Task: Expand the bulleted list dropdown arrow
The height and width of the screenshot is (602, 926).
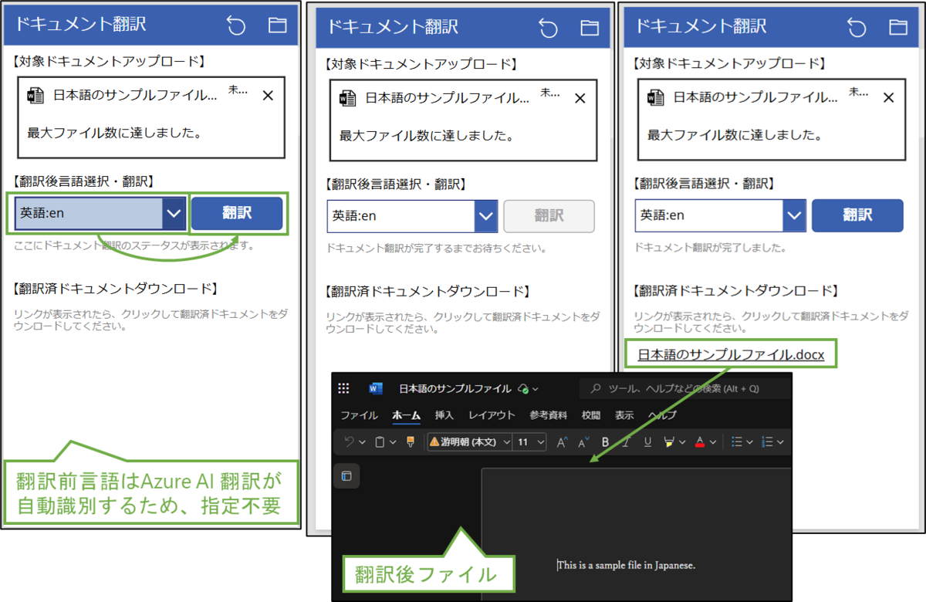Action: click(x=749, y=442)
